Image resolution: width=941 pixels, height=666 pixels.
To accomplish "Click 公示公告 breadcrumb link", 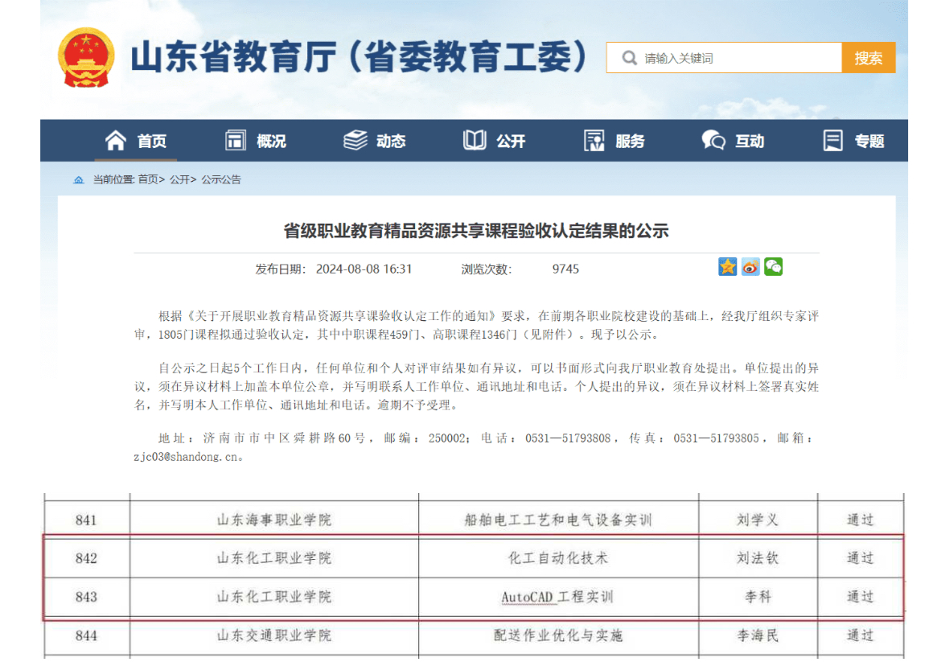I will [221, 179].
